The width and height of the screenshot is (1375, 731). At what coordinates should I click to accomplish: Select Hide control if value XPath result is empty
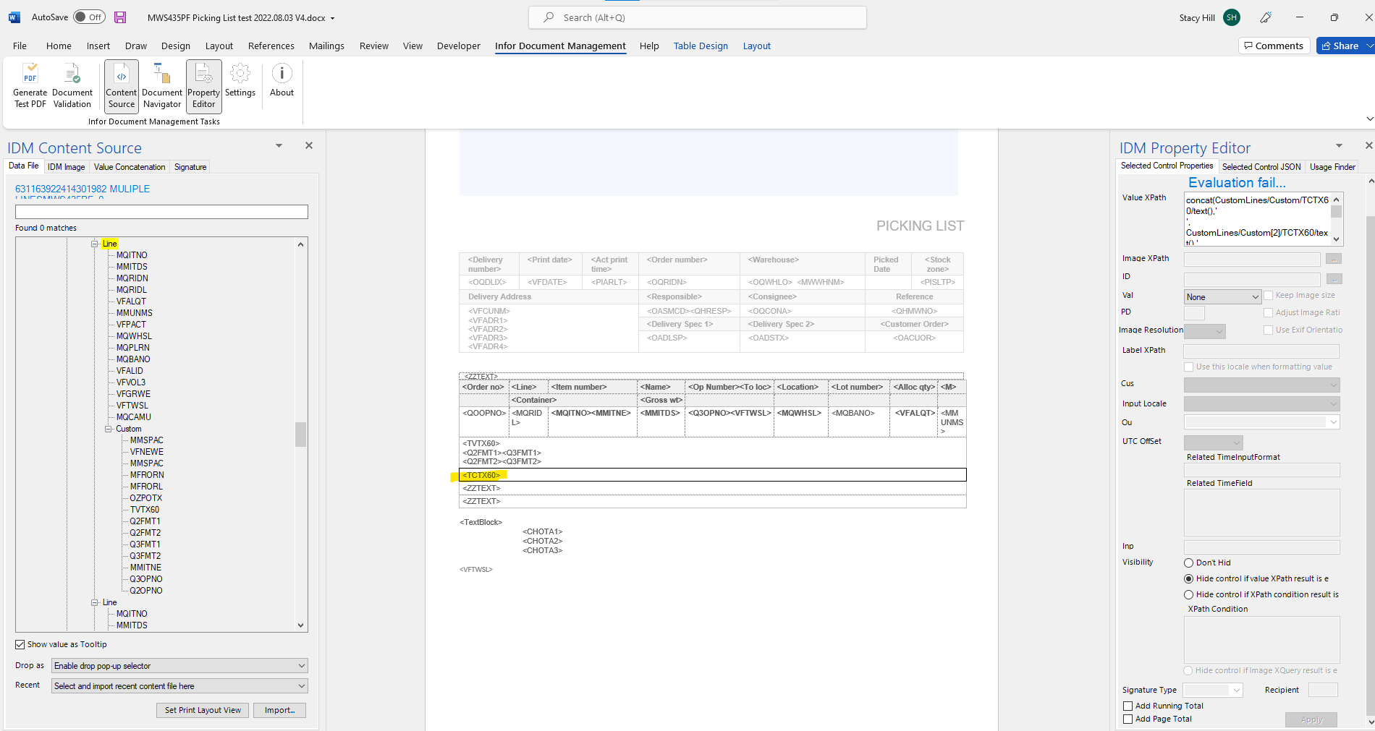click(1188, 578)
